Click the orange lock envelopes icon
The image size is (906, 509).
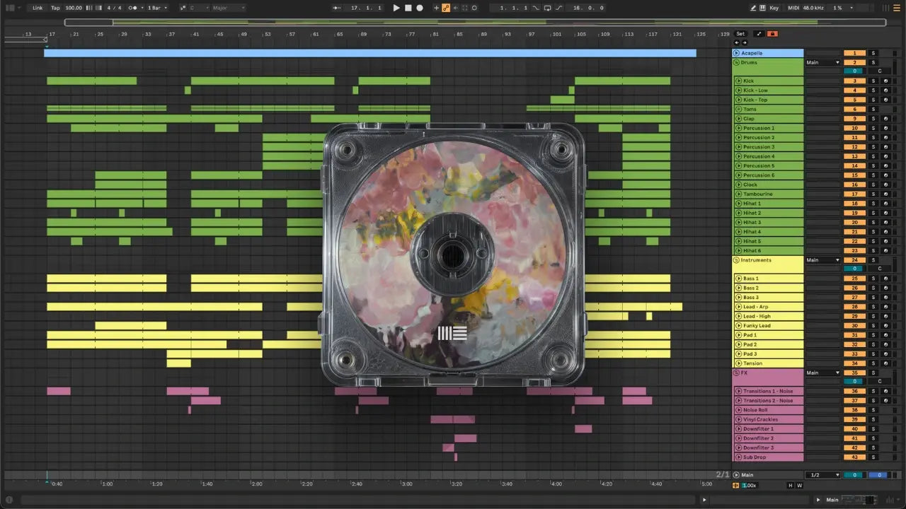(772, 34)
